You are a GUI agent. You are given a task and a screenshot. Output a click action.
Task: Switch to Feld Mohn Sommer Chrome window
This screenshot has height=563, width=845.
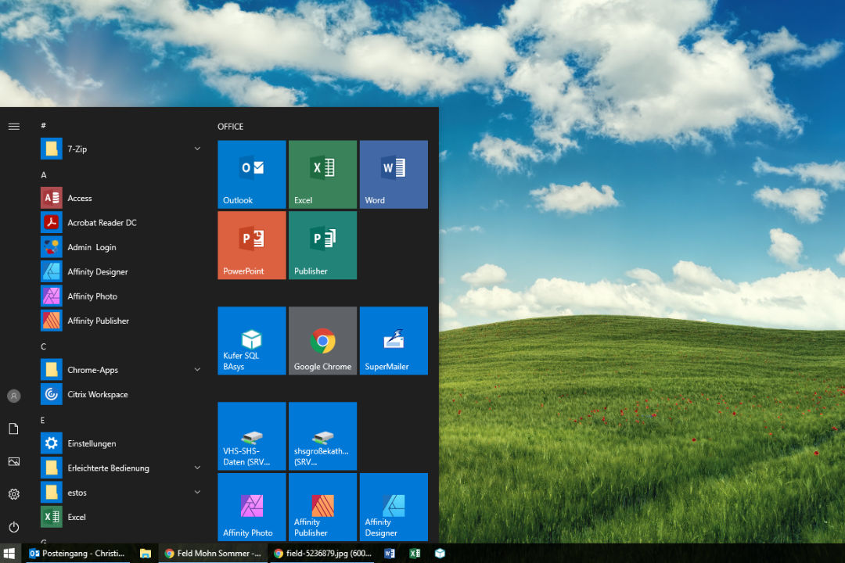pos(213,554)
